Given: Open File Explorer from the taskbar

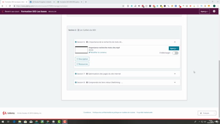Looking at the screenshot, I should coord(20,122).
